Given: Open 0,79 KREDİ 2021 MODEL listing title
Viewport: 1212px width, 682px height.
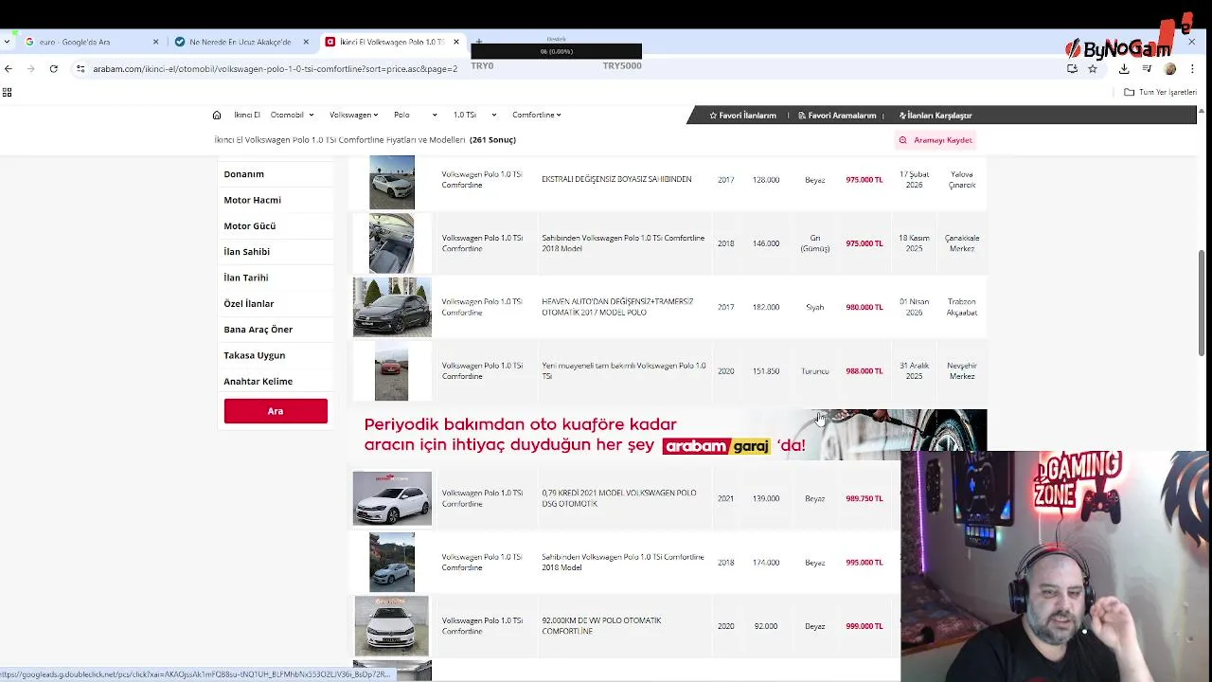Looking at the screenshot, I should tap(618, 498).
